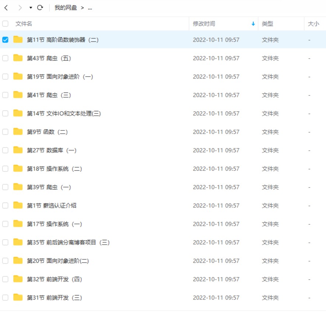Open 我的网盘 breadcrumb
Screen dimensions: 326x319
pyautogui.click(x=66, y=8)
